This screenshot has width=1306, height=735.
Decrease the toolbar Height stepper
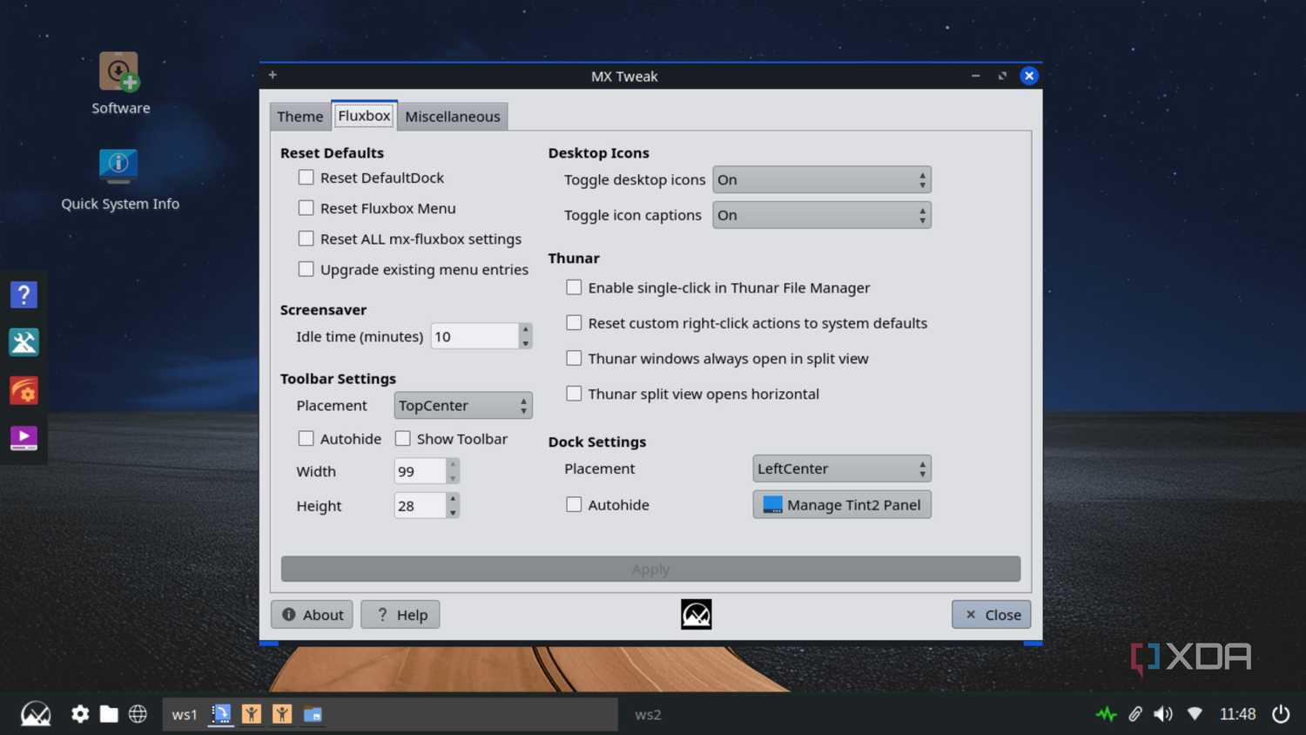(453, 513)
